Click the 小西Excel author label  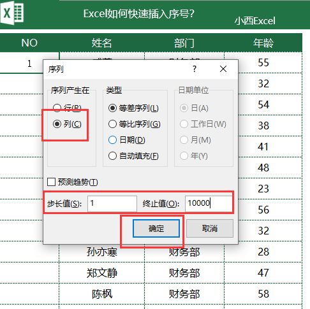coord(255,21)
